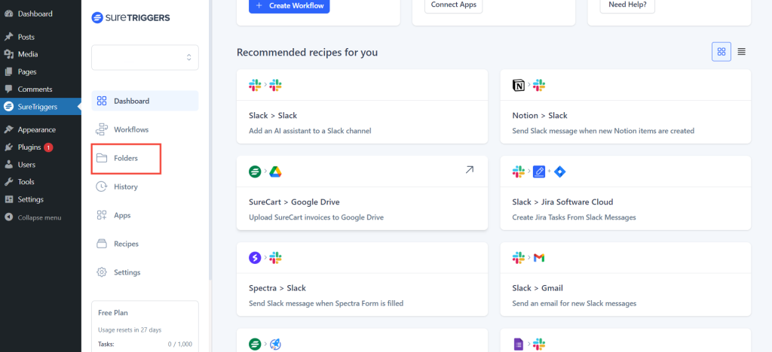Open the workspace selector dropdown

145,57
